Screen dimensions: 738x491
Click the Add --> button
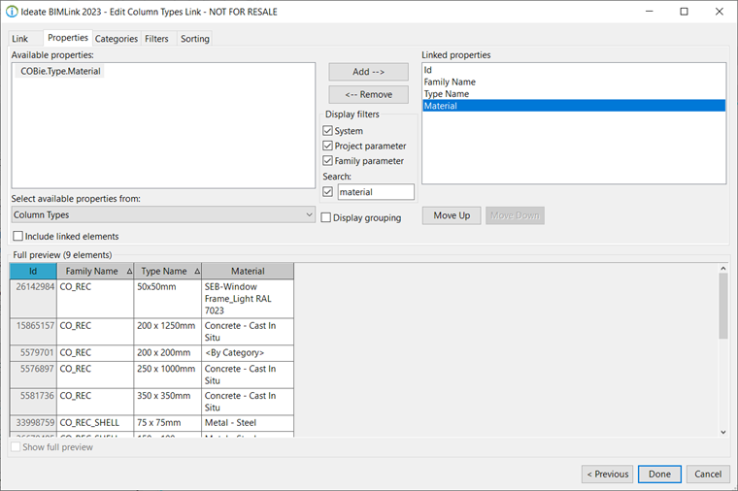coord(369,72)
